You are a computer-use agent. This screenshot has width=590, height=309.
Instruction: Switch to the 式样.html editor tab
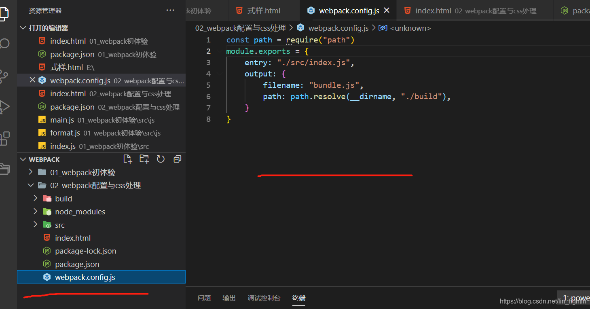pos(264,11)
